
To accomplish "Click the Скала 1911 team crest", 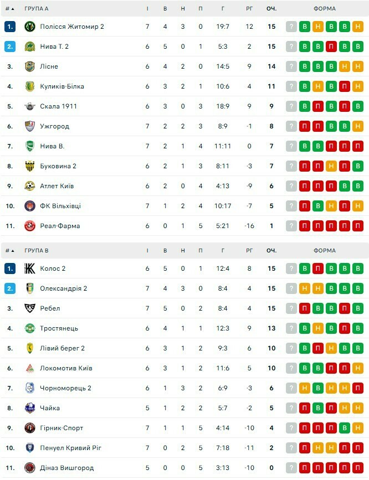I will pos(30,106).
